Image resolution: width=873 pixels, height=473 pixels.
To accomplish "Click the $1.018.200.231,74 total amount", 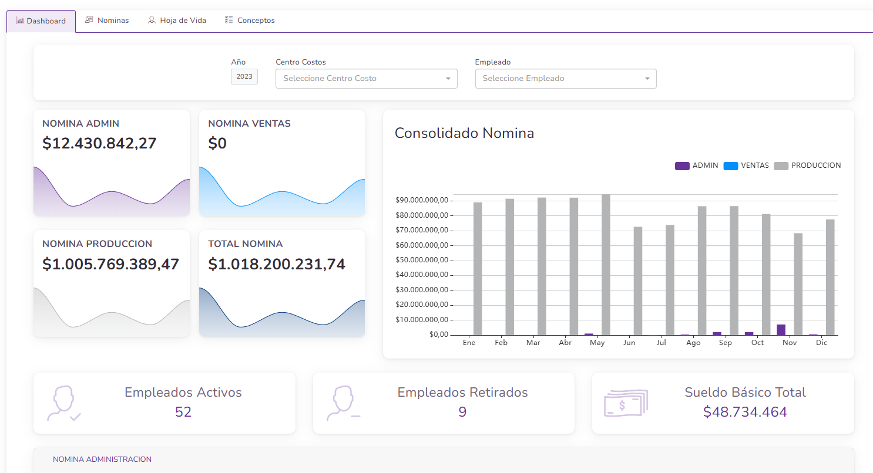I will [277, 264].
